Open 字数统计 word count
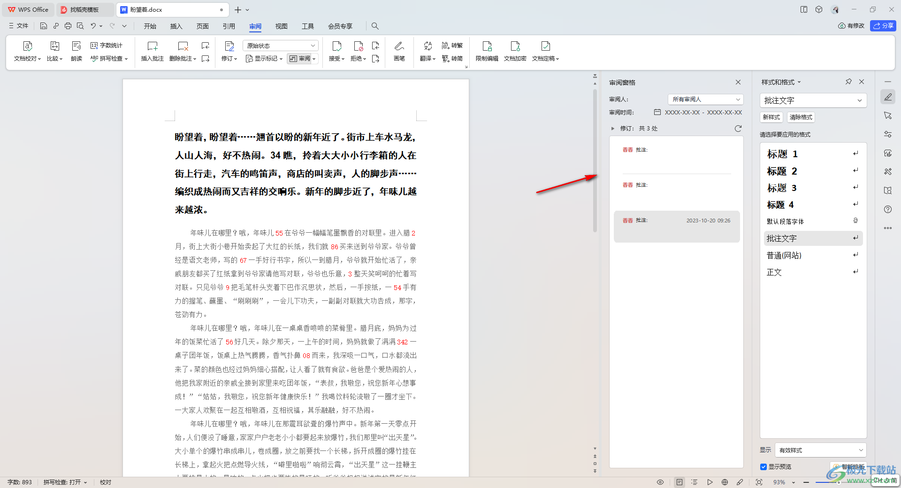The height and width of the screenshot is (488, 901). pos(107,46)
